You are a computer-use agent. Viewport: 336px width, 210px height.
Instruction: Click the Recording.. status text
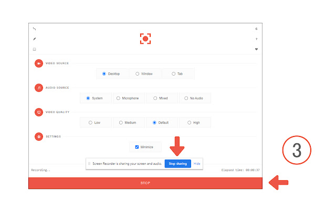(x=41, y=170)
